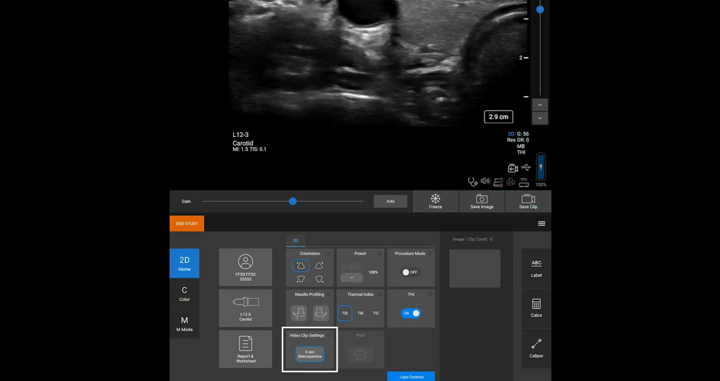Increase depth using the up arrow

(x=540, y=105)
